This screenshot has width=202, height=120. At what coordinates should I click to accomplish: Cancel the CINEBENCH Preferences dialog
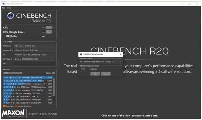coord(106,74)
